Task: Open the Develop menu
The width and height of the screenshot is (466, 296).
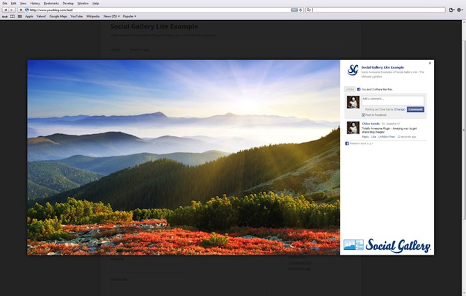Action: pos(67,3)
